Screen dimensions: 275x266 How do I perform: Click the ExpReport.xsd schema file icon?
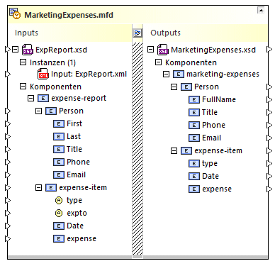click(28, 50)
